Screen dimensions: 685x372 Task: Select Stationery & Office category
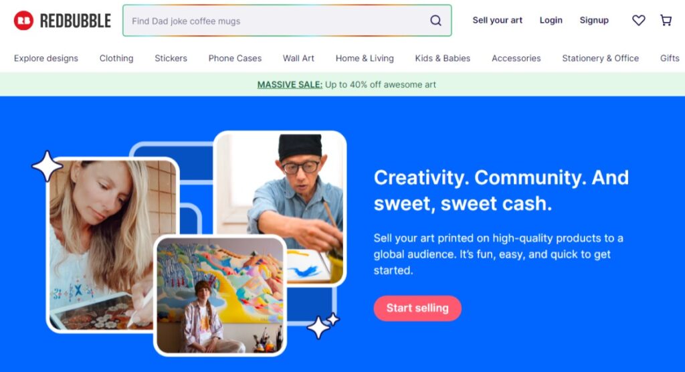[x=600, y=58]
